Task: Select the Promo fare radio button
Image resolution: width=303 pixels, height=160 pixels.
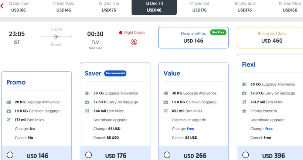Action: (10, 155)
